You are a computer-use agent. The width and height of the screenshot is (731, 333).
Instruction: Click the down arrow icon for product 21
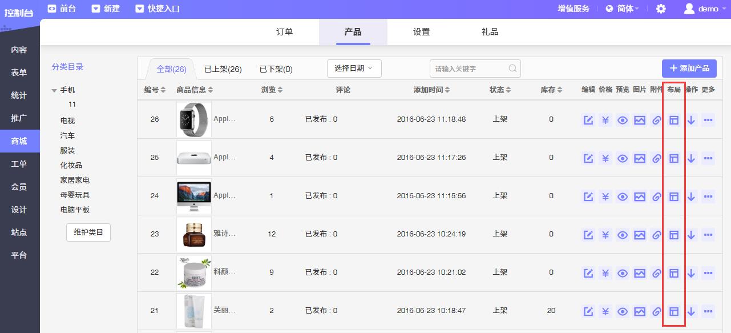click(x=691, y=311)
